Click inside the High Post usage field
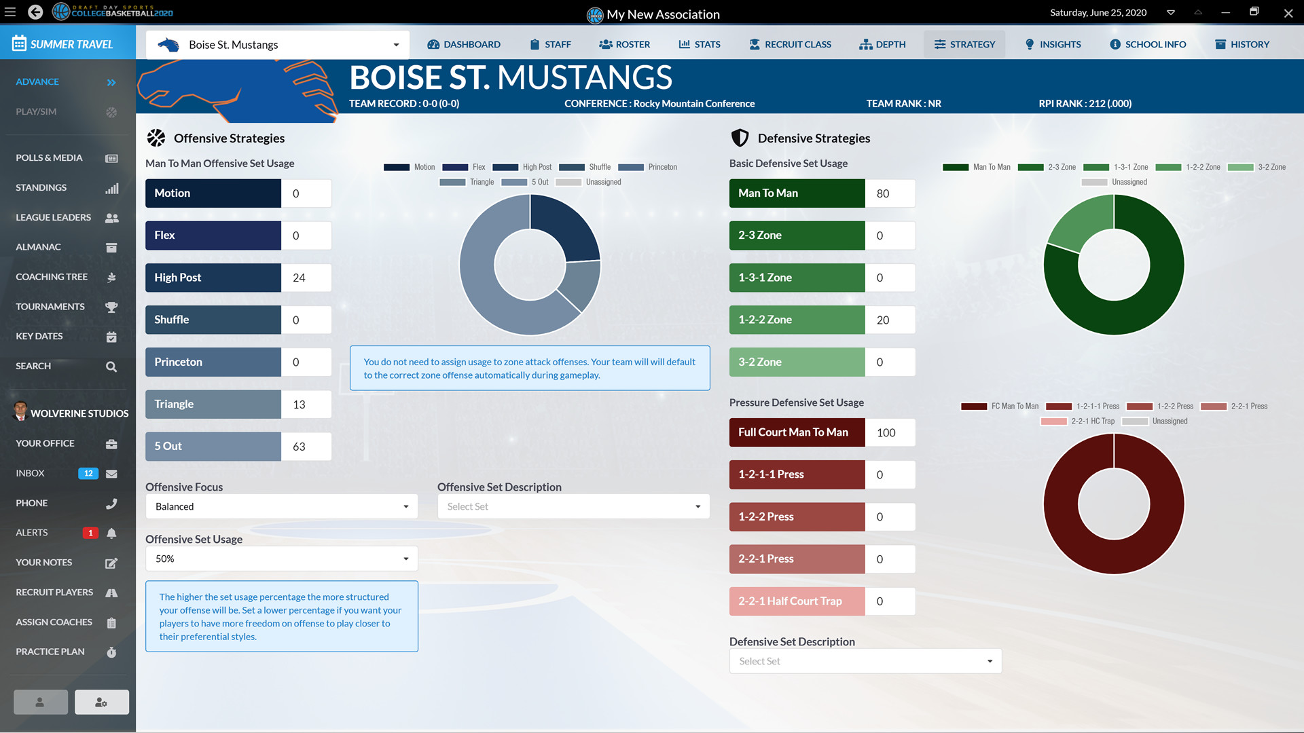Screen dimensions: 1304x733 point(306,278)
